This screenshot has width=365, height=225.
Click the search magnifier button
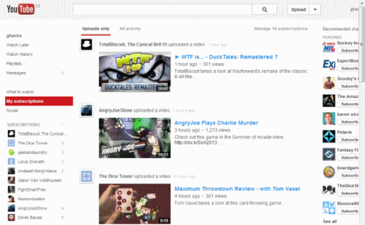tap(265, 9)
